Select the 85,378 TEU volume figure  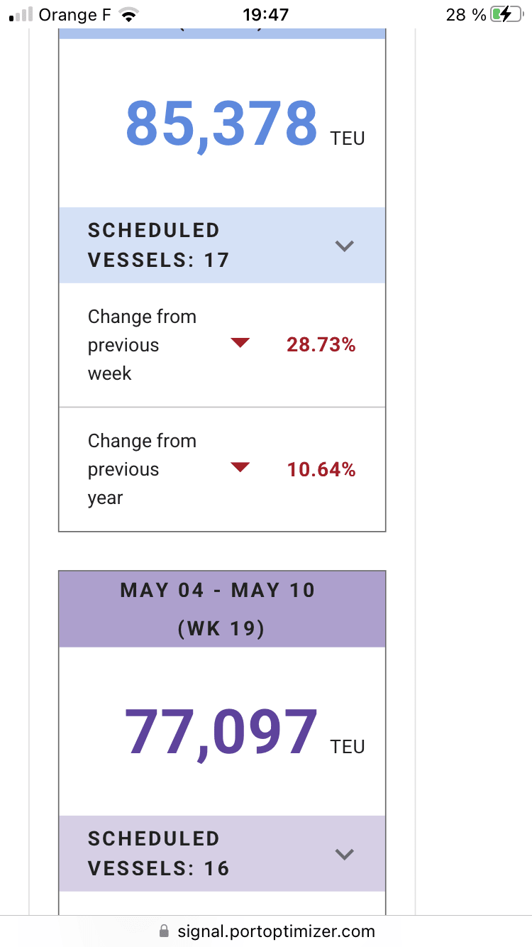[x=221, y=124]
